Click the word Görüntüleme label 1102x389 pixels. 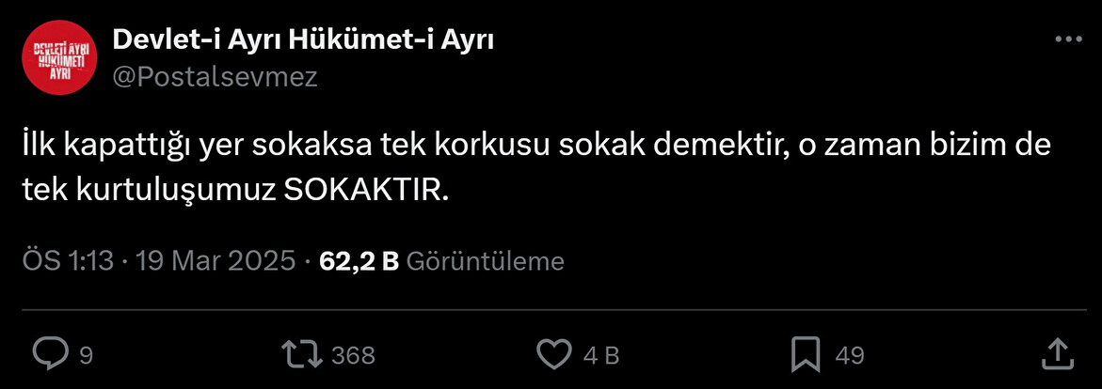coord(486,261)
